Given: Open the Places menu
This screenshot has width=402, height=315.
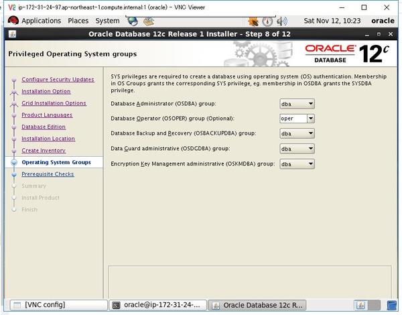Looking at the screenshot, I should [x=78, y=21].
